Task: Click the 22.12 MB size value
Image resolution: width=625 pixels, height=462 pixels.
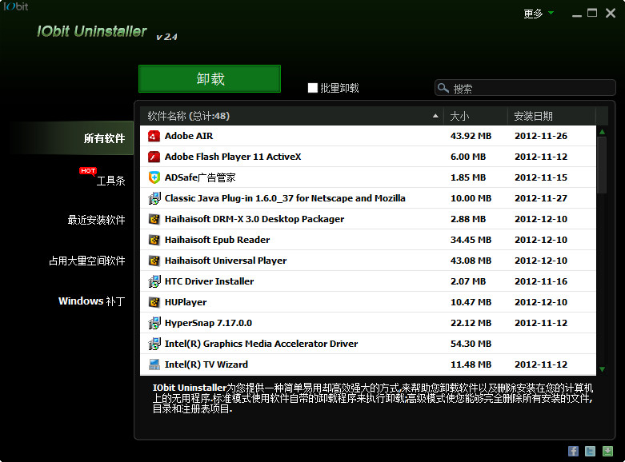Action: coord(471,323)
